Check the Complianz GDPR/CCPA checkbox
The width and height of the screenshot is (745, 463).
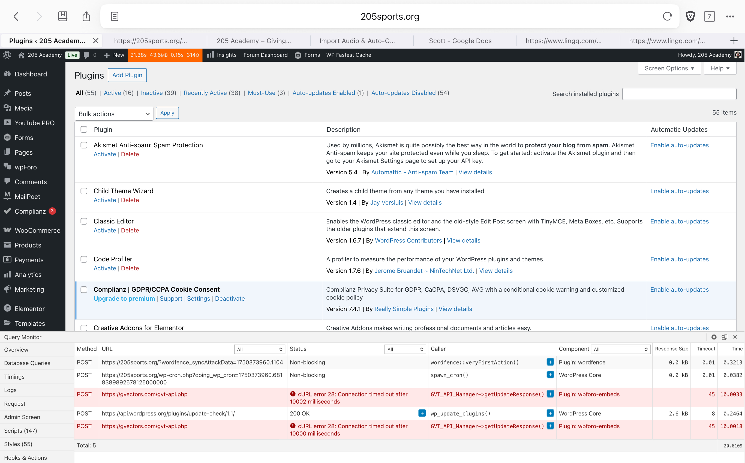pos(83,290)
